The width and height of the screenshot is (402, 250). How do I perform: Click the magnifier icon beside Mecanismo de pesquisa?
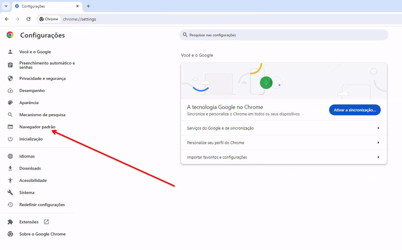point(10,115)
